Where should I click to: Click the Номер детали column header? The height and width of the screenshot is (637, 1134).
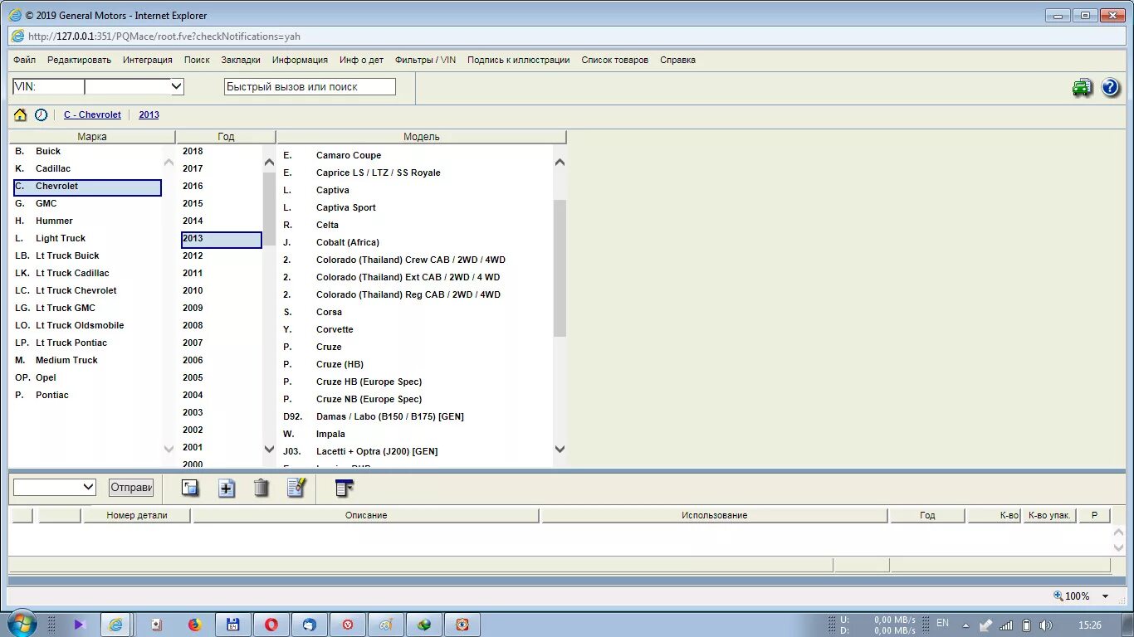pyautogui.click(x=137, y=515)
